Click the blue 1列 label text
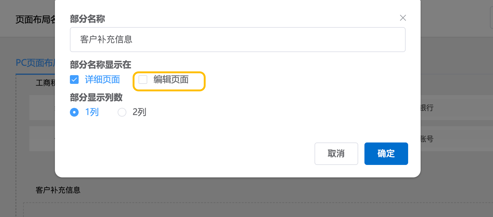493x217 pixels. (x=92, y=112)
